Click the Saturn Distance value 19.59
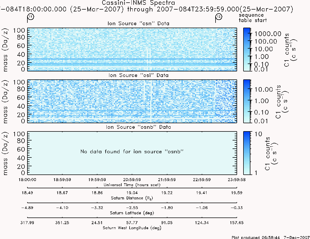The image size is (310, 239). tap(237, 193)
